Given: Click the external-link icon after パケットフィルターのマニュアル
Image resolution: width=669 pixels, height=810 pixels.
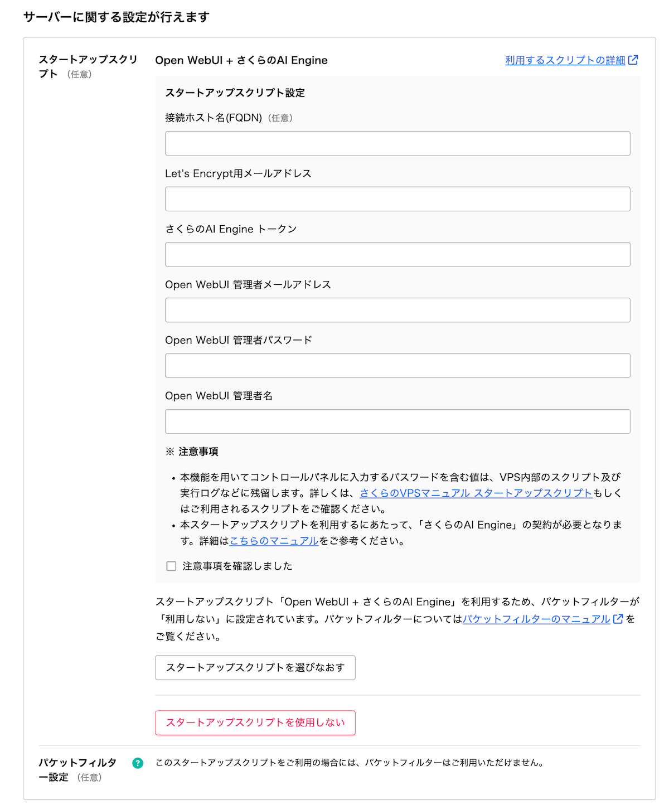Looking at the screenshot, I should click(x=617, y=619).
